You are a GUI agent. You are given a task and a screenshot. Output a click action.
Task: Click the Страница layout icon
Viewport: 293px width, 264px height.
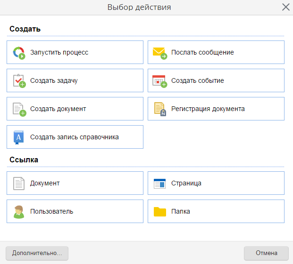coord(159,184)
